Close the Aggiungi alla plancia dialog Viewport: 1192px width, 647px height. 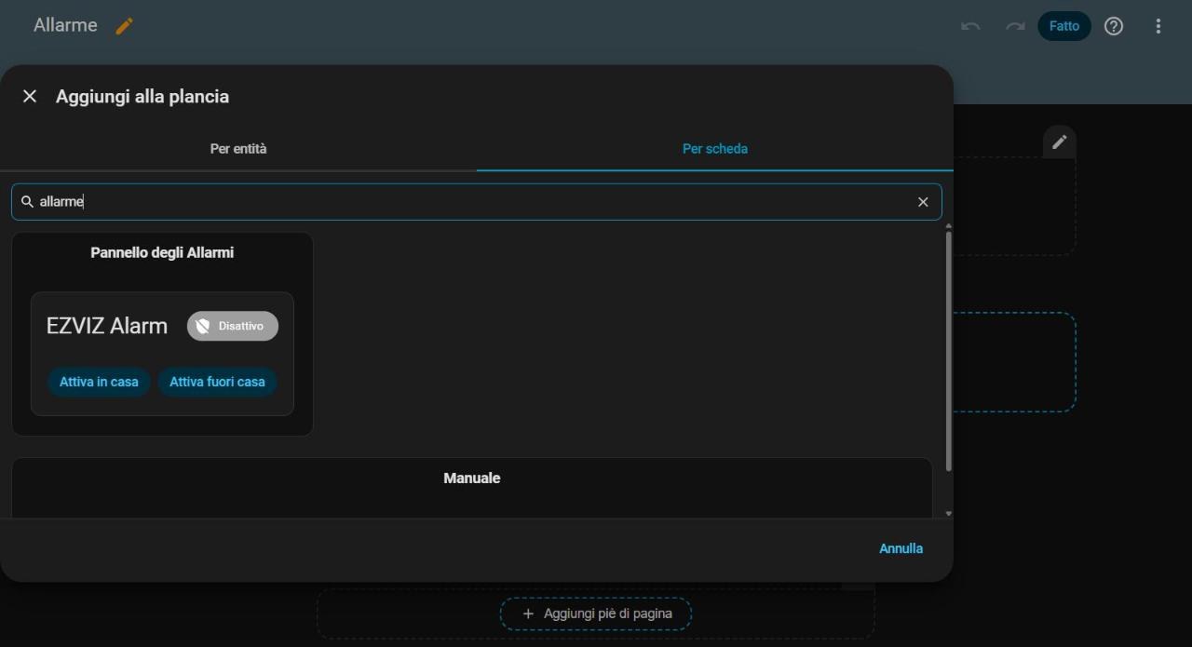(x=30, y=96)
